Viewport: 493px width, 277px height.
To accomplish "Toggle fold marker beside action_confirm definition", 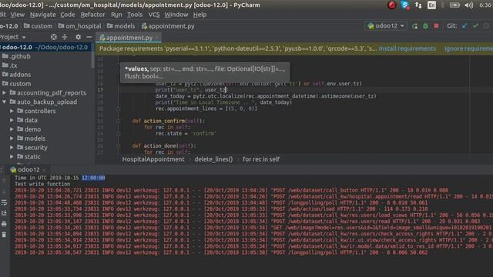I will coord(118,121).
